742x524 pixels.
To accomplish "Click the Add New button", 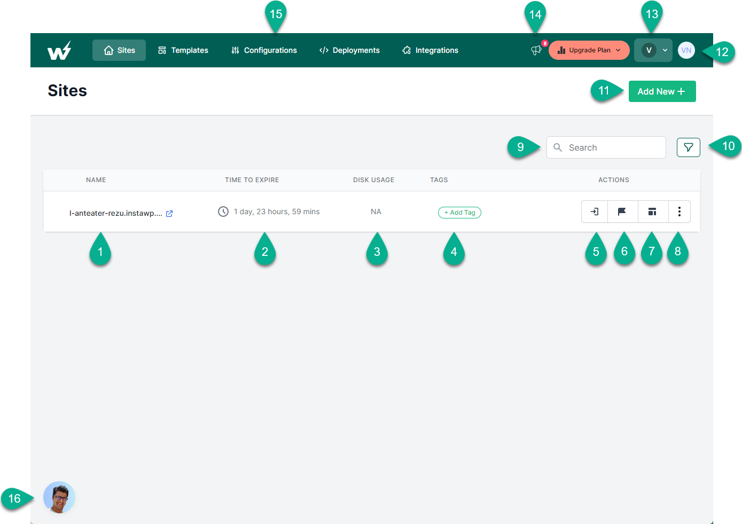I will (662, 91).
